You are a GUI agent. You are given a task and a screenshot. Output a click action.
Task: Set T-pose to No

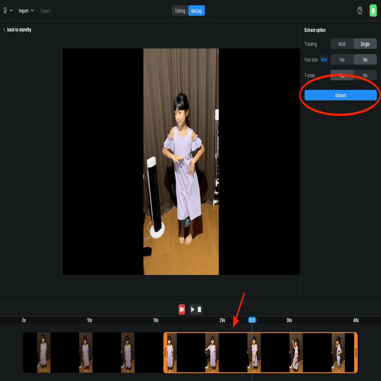click(x=365, y=76)
